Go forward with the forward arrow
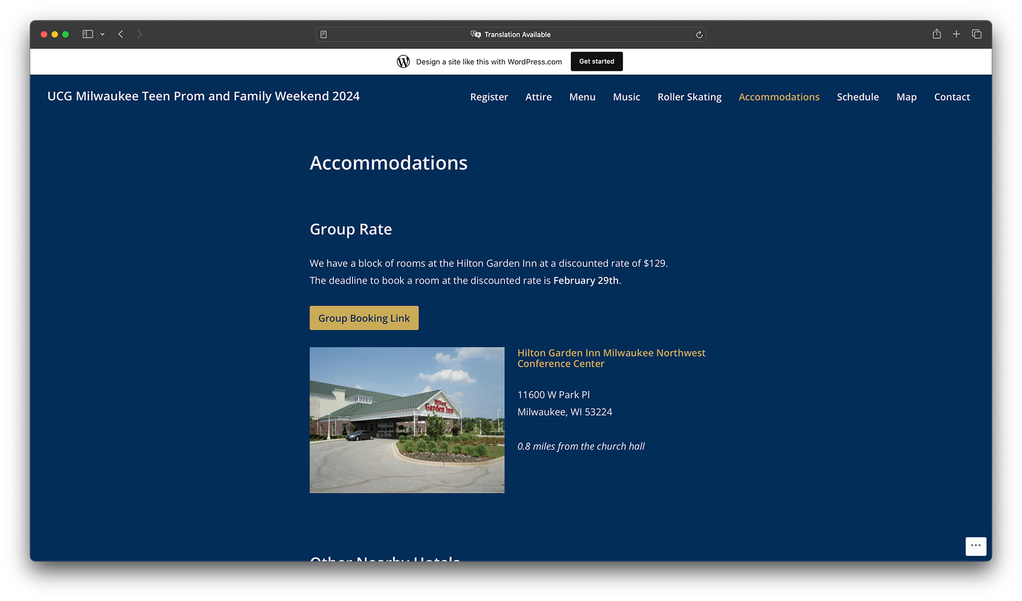The width and height of the screenshot is (1022, 601). pos(139,34)
